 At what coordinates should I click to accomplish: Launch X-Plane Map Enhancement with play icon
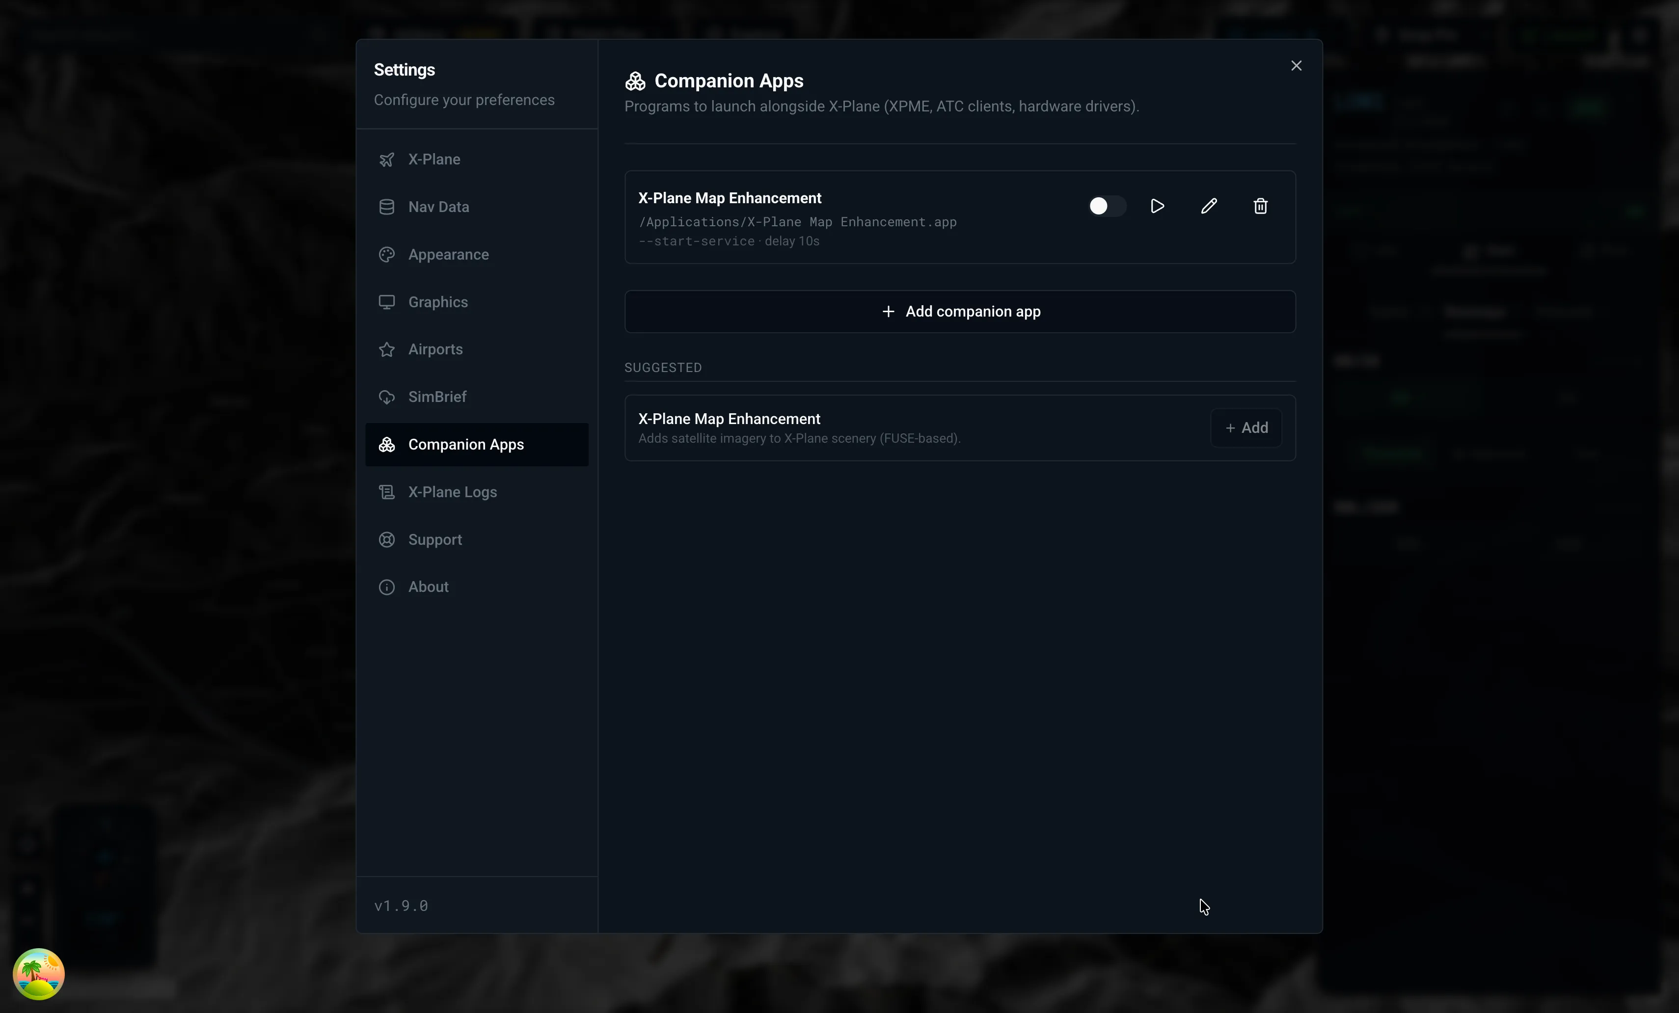coord(1157,206)
